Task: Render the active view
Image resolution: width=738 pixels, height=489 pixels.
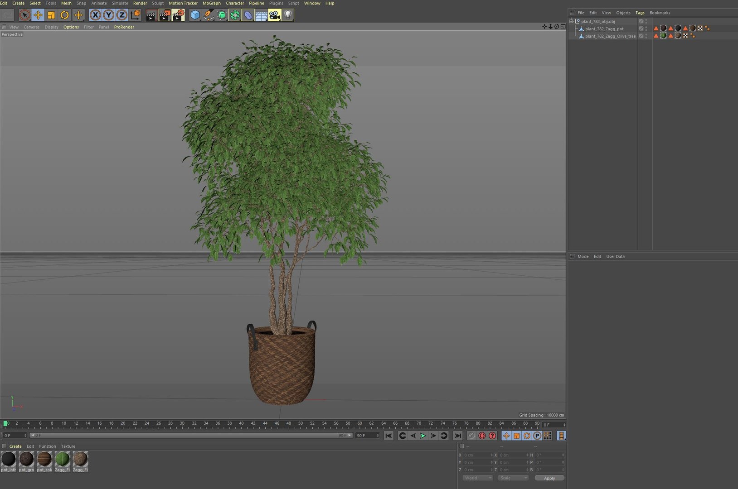Action: pyautogui.click(x=151, y=15)
